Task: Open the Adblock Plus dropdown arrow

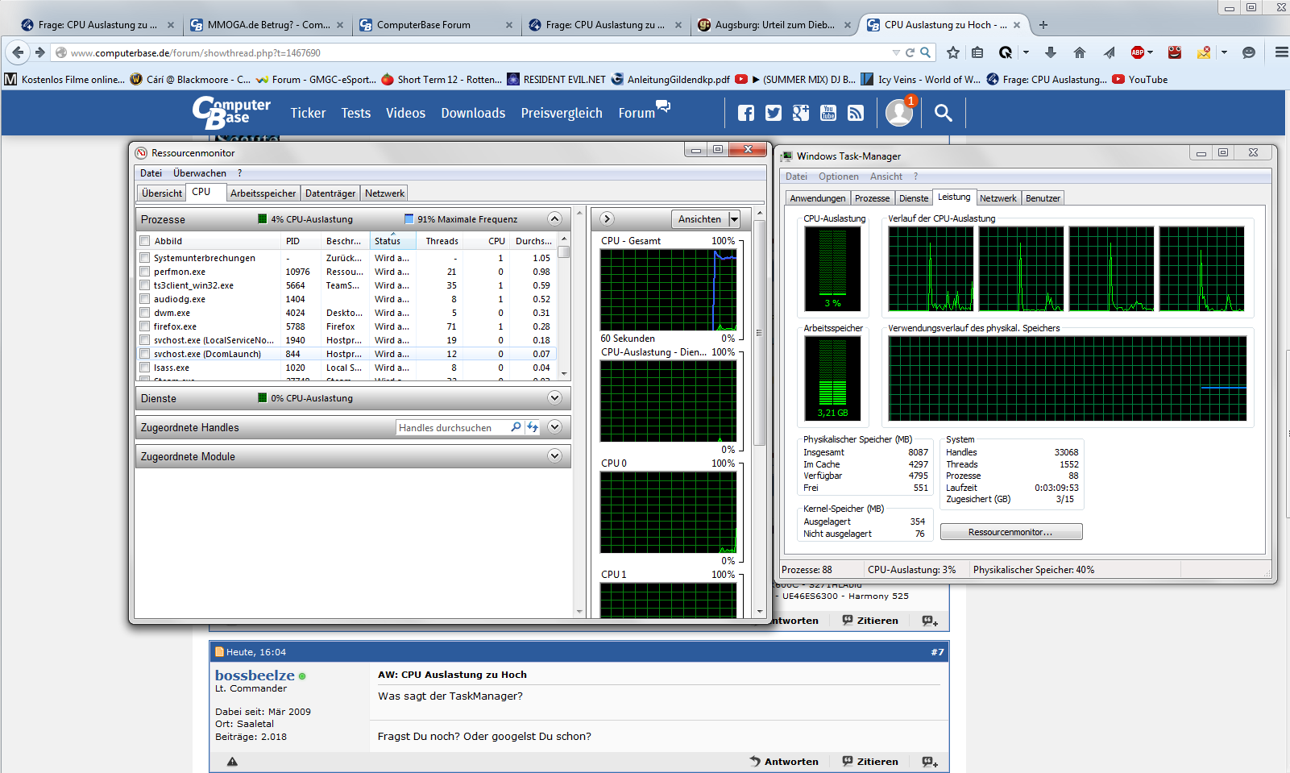Action: tap(1150, 52)
